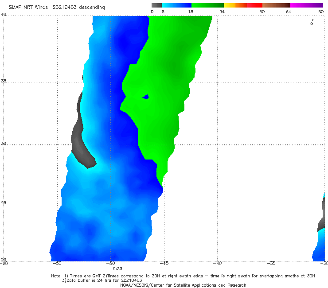This screenshot has width=328, height=288.
Task: Pick the yellow-orange 34-50 color bar segment
Action: [243, 5]
